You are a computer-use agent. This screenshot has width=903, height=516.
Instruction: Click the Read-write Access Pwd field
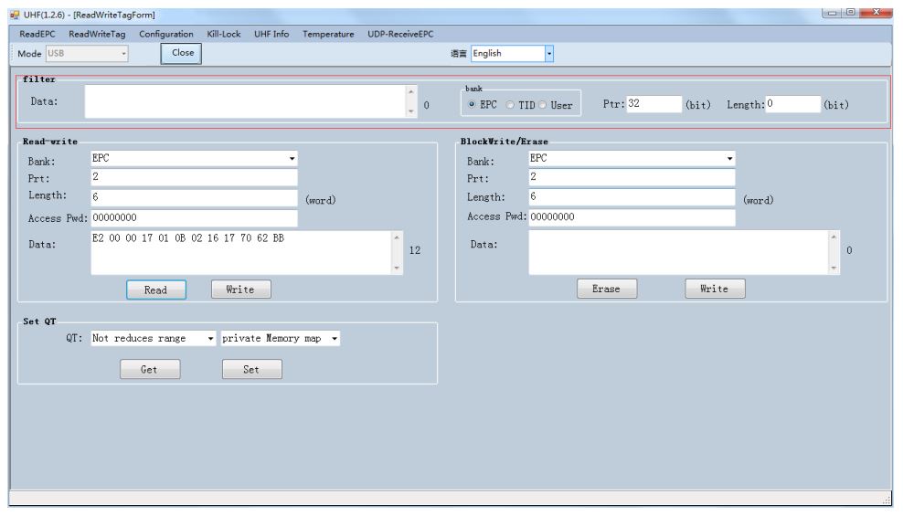[194, 217]
